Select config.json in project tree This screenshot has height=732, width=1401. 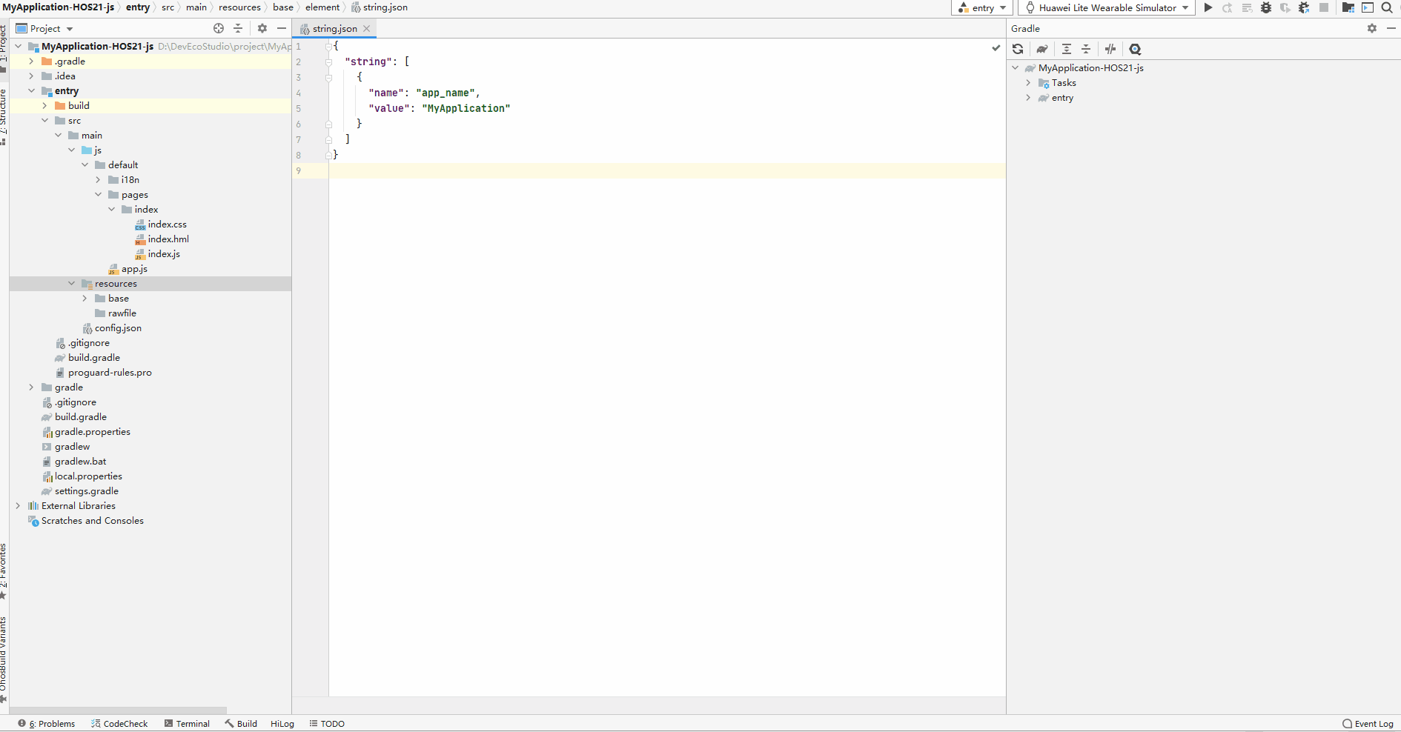point(117,327)
